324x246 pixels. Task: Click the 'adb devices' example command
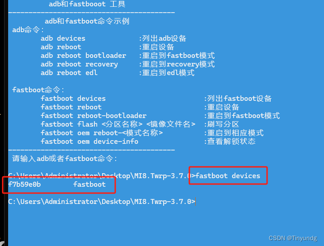point(63,38)
